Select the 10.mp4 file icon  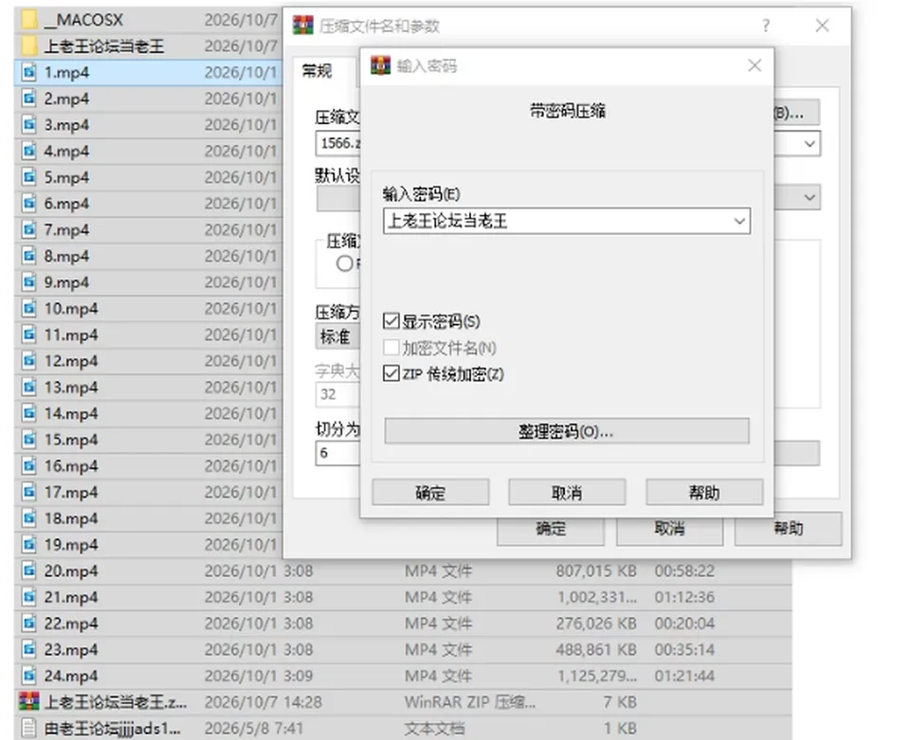(x=29, y=308)
